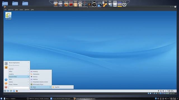Launch EasyTAG from the More submenu
This screenshot has width=179, height=100.
click(x=63, y=87)
